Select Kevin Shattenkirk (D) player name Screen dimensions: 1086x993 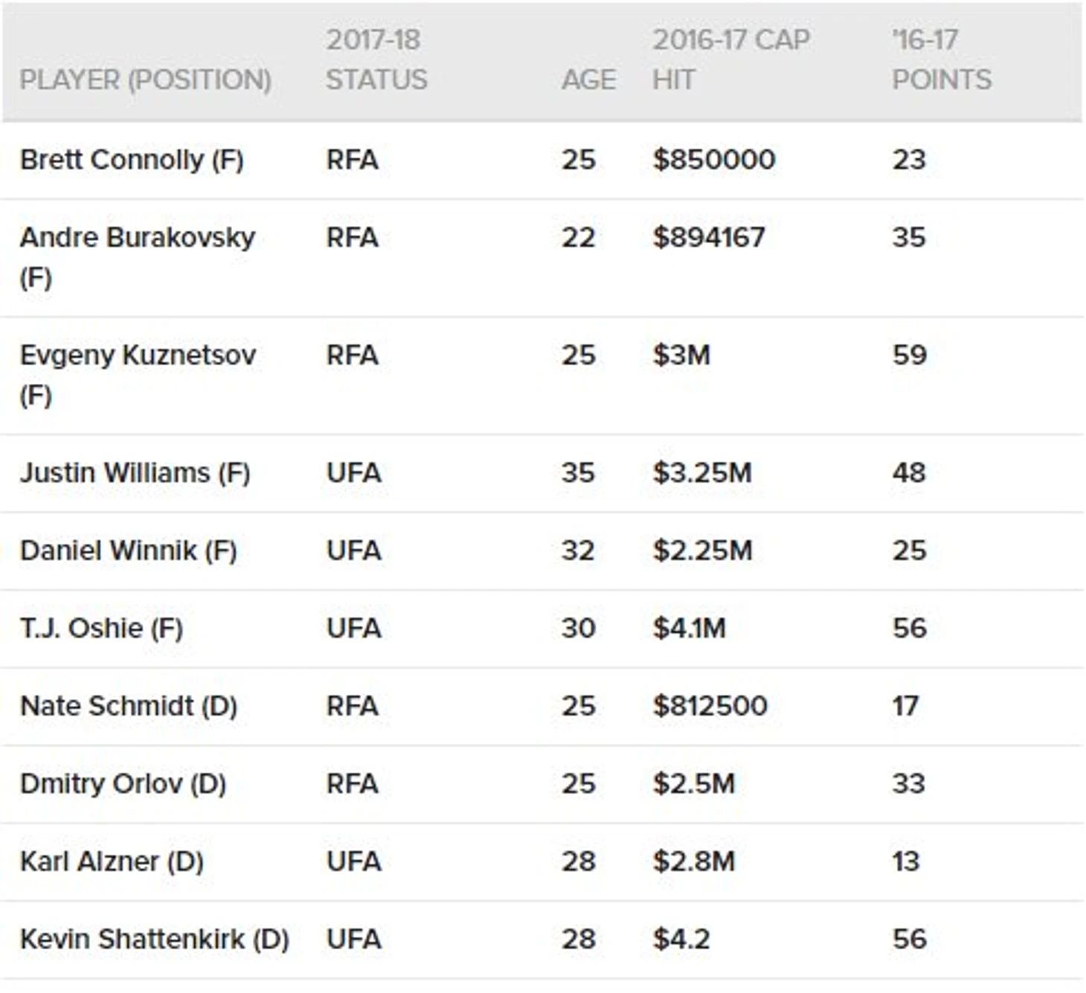(x=154, y=939)
